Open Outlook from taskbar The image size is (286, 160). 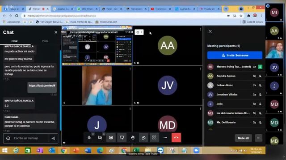pos(52,150)
